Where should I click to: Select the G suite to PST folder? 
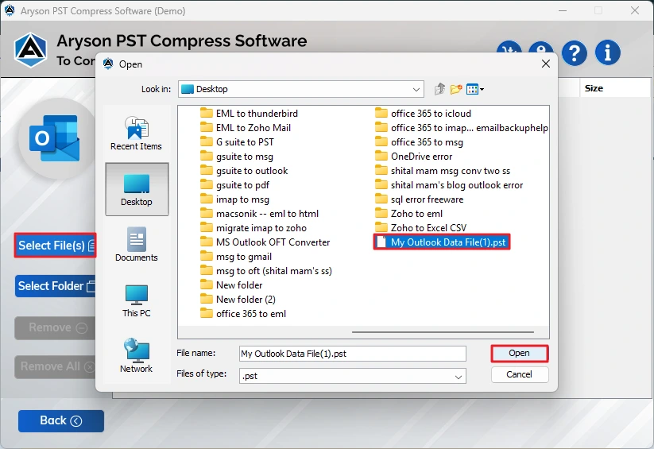coord(237,142)
